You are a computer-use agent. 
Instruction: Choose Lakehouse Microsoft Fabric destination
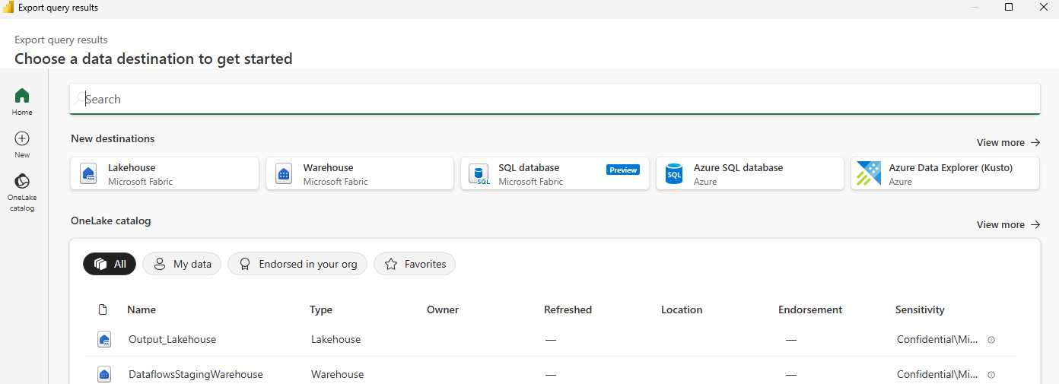[x=165, y=173]
